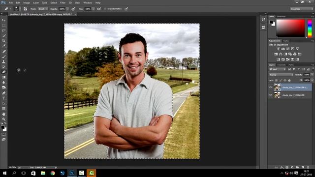The width and height of the screenshot is (315, 177).
Task: Open the Opacity slider dropdown in options bar
Action: pos(67,9)
